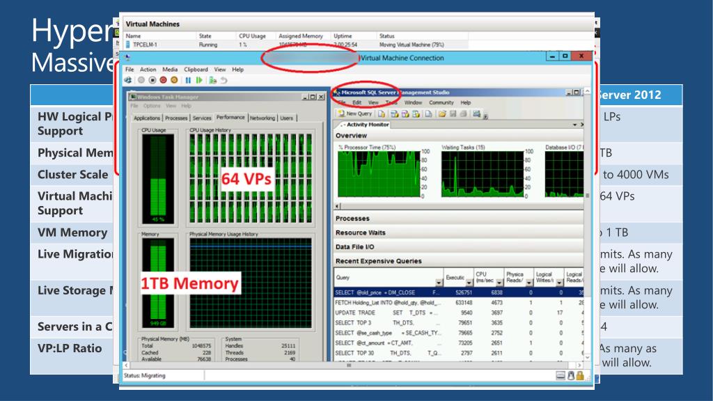
Task: Click the grey Start VM toolbar icon
Action: (141, 81)
